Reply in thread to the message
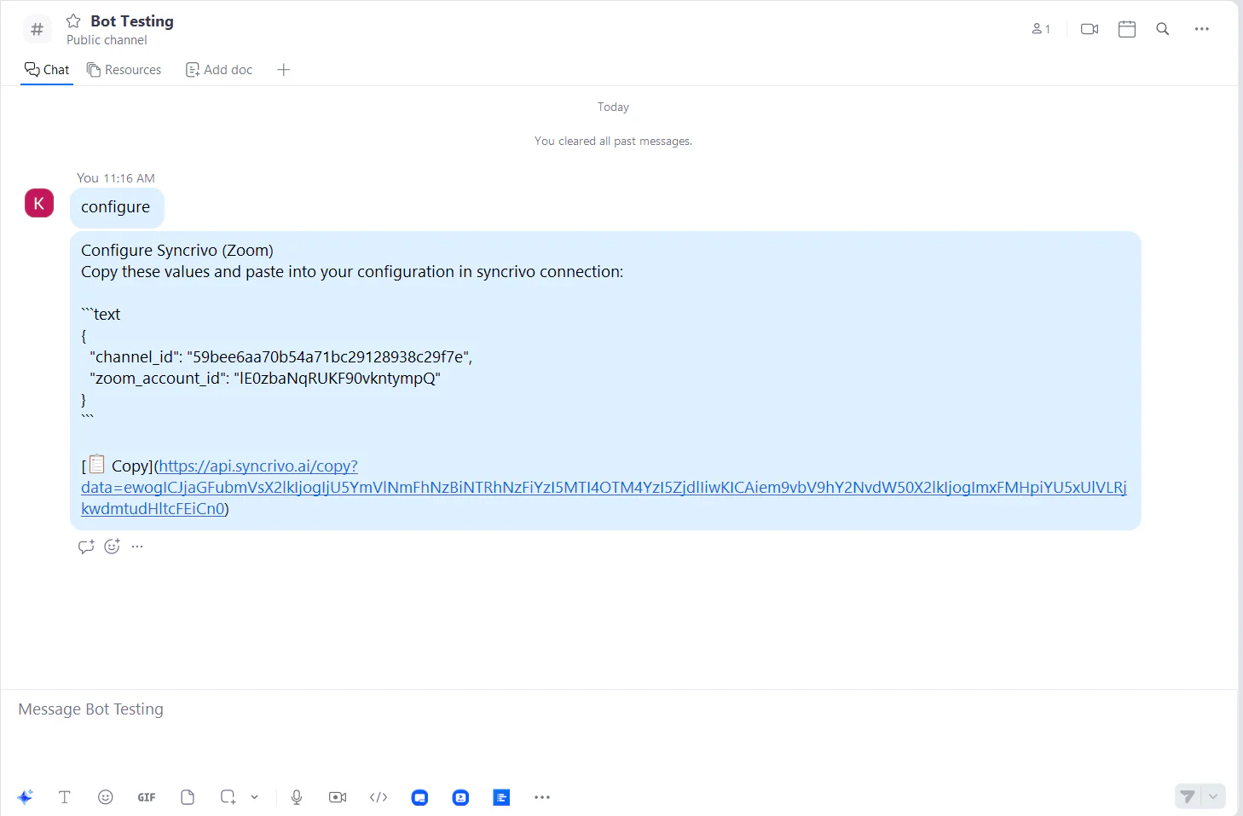This screenshot has height=816, width=1243. tap(86, 547)
